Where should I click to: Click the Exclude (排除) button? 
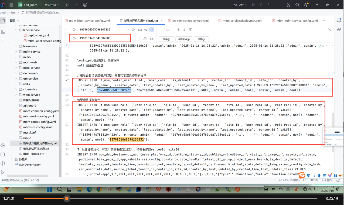(201, 39)
